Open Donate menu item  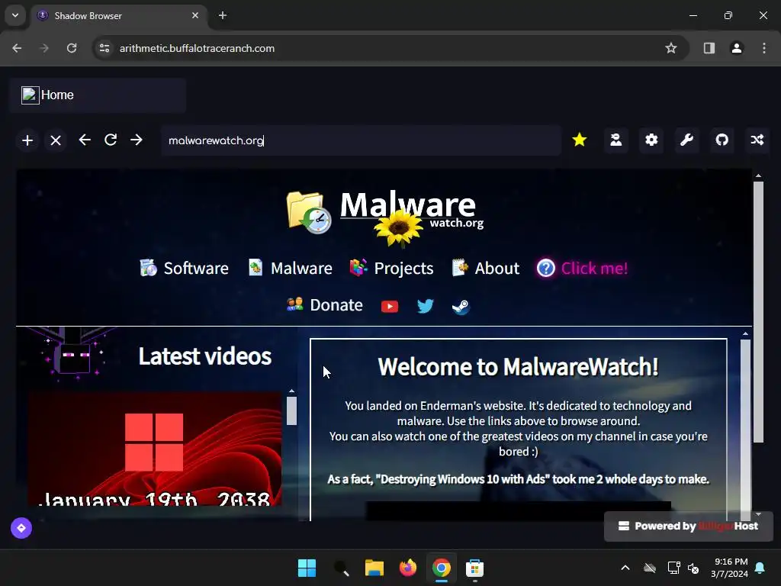pyautogui.click(x=324, y=305)
